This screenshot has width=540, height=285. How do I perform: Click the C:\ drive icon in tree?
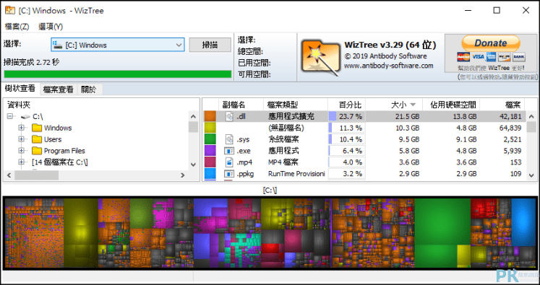click(x=25, y=117)
